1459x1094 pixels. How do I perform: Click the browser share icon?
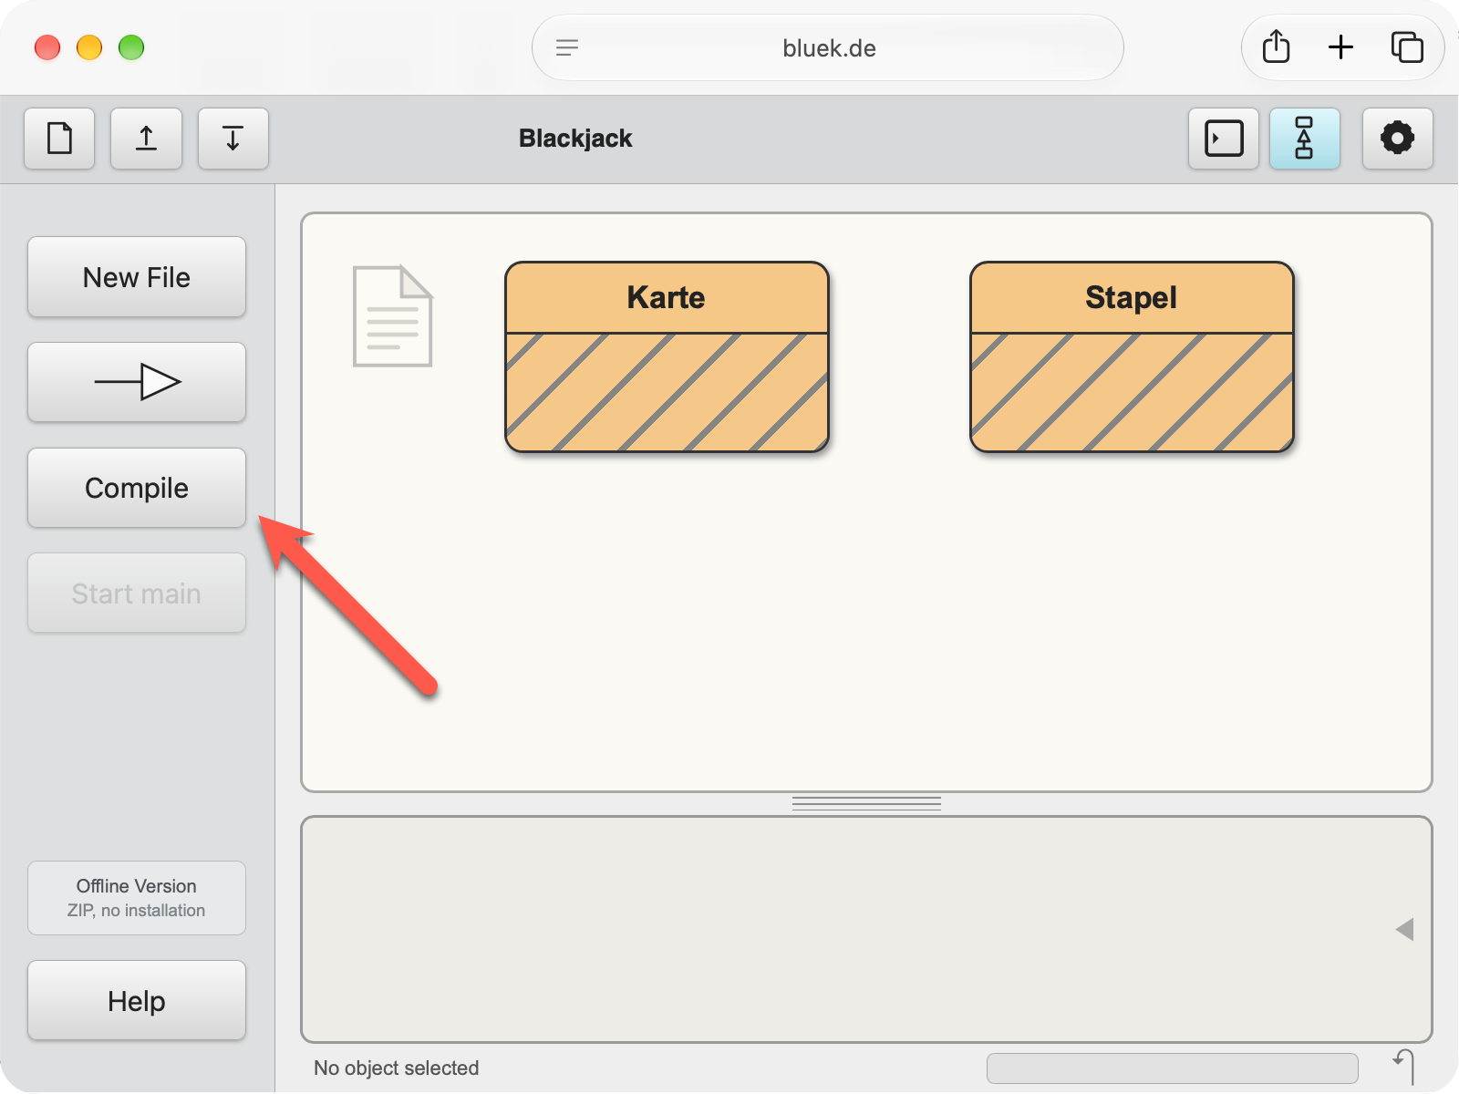coord(1277,46)
